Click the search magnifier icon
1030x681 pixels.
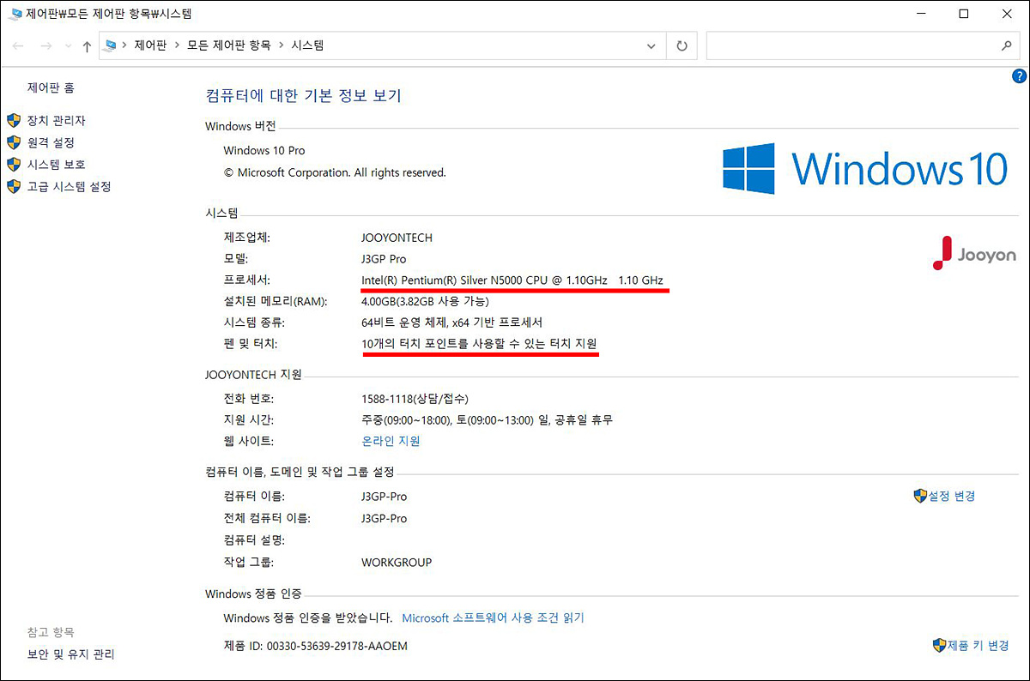pos(1007,46)
